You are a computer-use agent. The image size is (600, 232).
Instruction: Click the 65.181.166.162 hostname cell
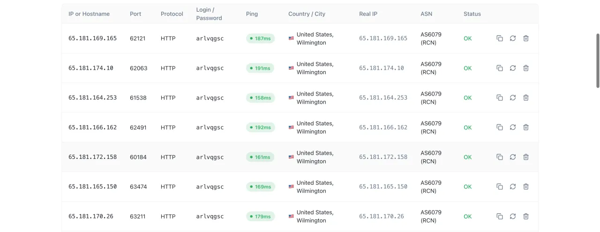point(92,127)
